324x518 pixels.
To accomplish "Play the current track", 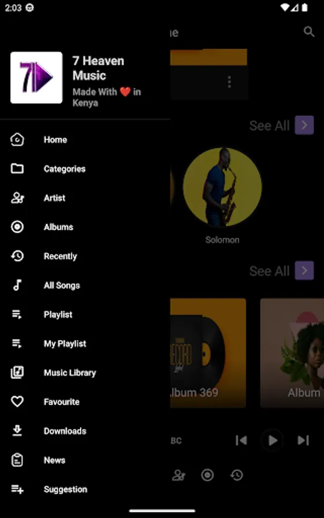I will (x=272, y=440).
